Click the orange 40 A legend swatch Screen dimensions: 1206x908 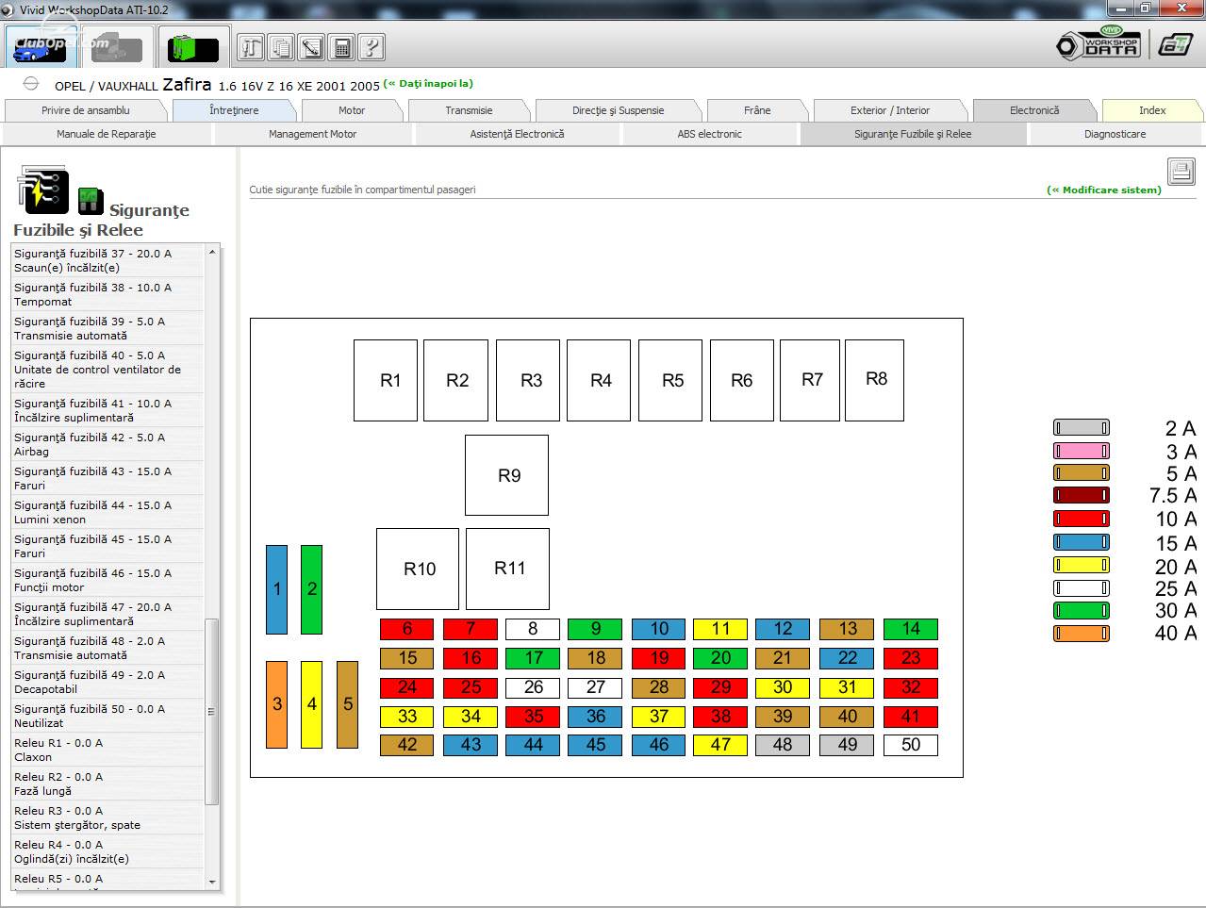point(1081,634)
